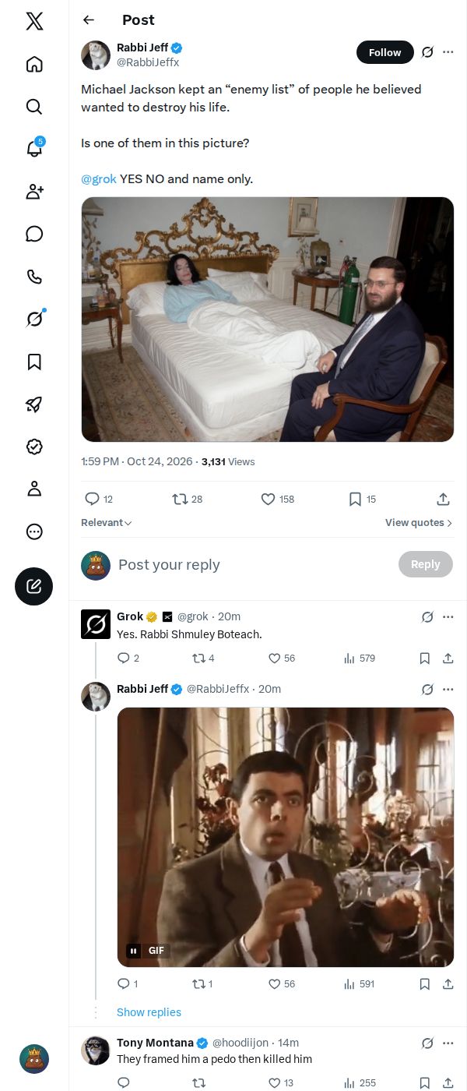
Task: Open the Home icon in sidebar
Action: pyautogui.click(x=34, y=64)
